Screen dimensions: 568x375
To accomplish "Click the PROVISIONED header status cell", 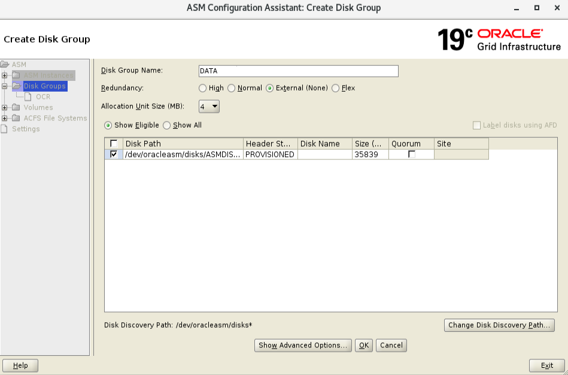I will coord(271,155).
